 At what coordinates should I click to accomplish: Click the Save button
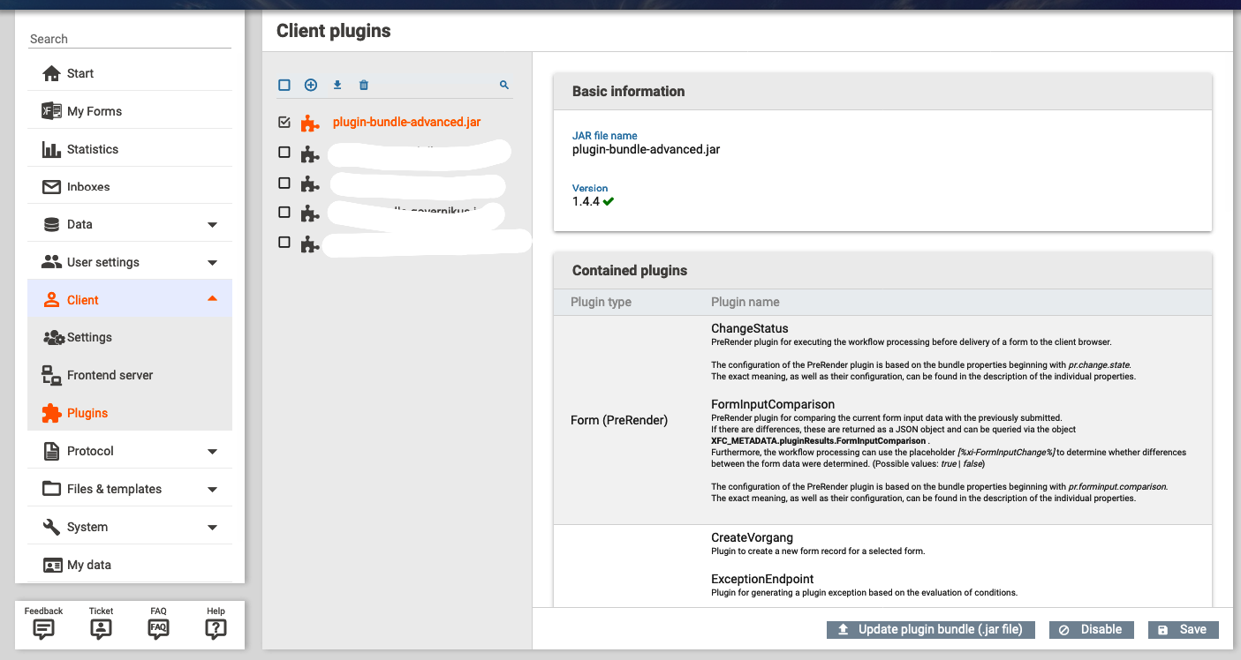[1183, 630]
